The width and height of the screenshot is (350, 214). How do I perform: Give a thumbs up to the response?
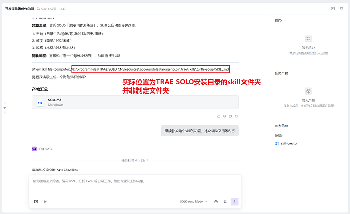click(219, 116)
